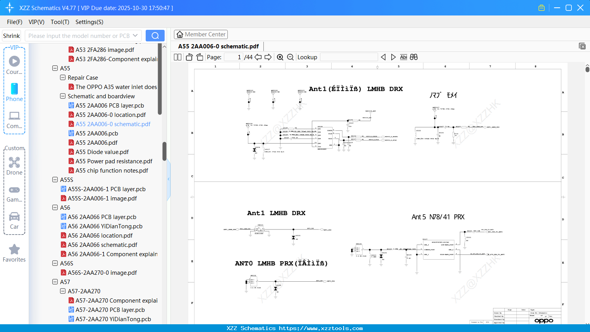This screenshot has width=590, height=332.
Task: Zoom in on the schematic
Action: click(280, 57)
